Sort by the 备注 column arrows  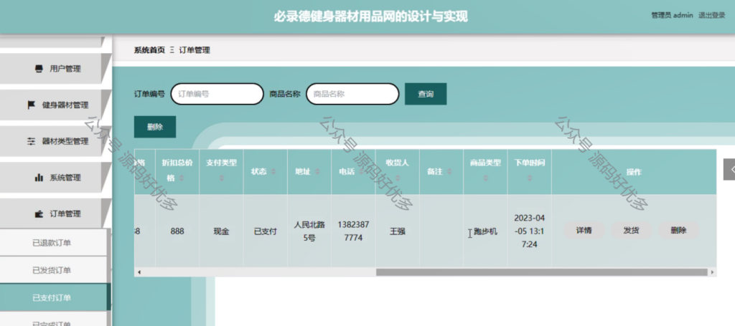coord(449,172)
